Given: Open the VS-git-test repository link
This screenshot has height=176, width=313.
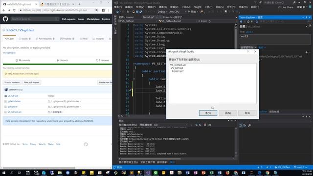Looking at the screenshot, I should click(26, 30).
